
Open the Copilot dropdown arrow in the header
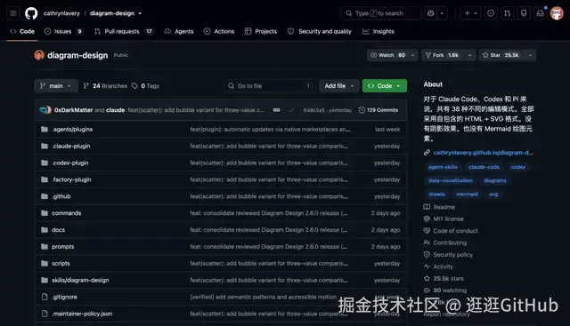[442, 13]
